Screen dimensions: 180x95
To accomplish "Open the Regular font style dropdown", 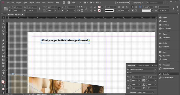I will [x=155, y=73].
